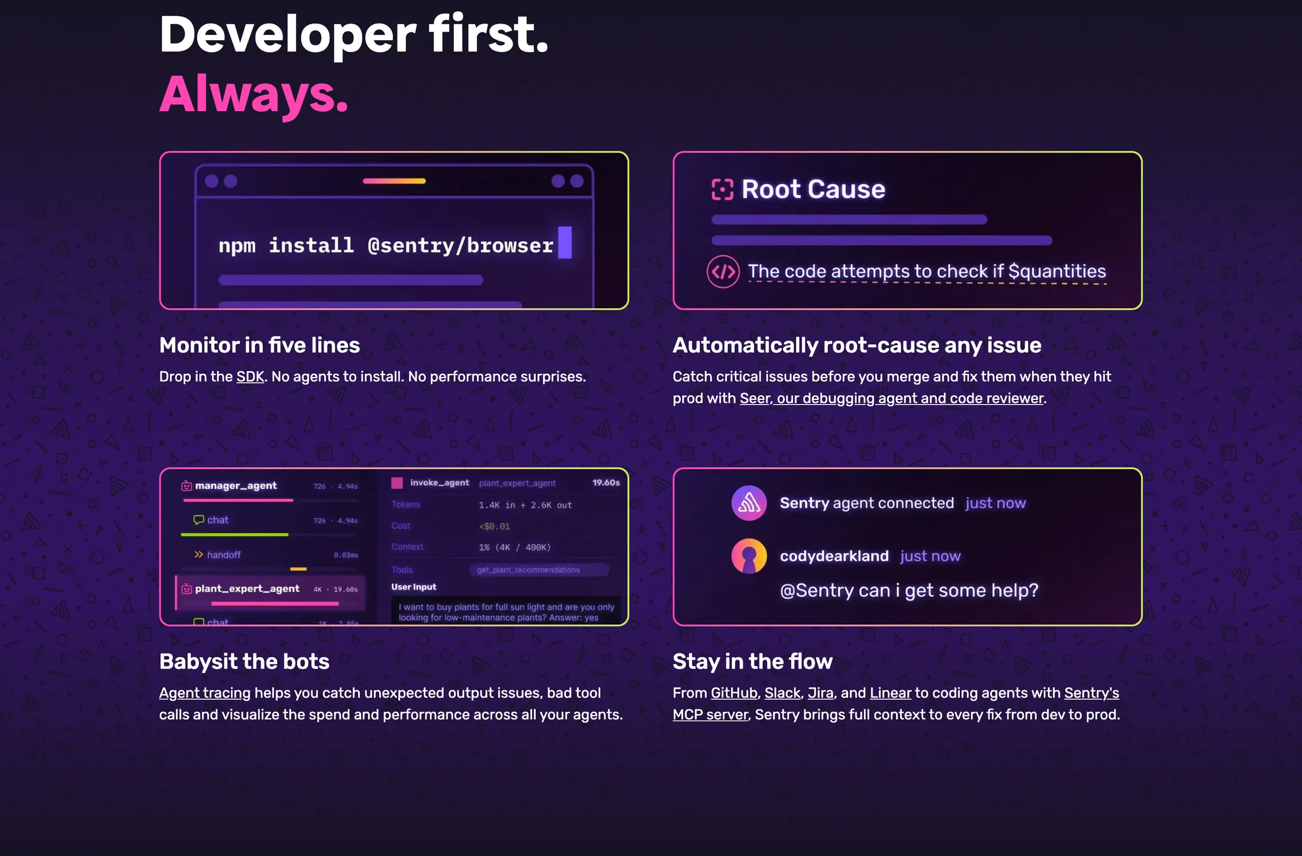Open the Linear link
The image size is (1302, 856).
890,693
